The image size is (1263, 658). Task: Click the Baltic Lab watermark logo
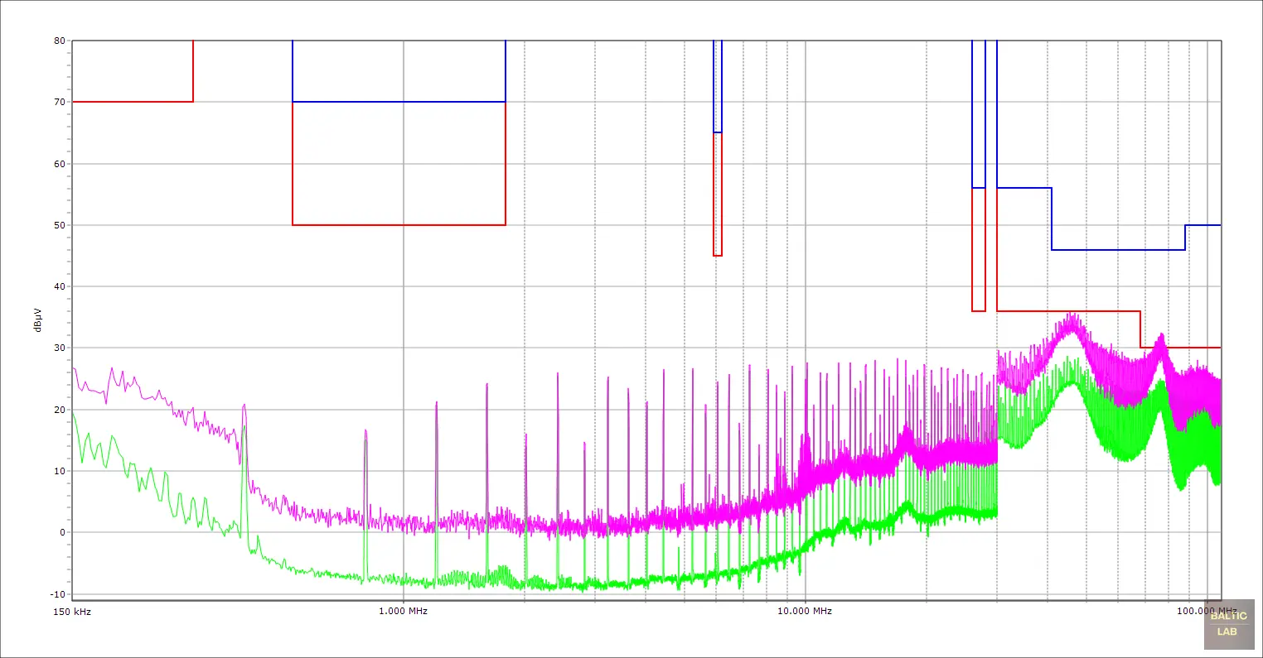pos(1227,624)
